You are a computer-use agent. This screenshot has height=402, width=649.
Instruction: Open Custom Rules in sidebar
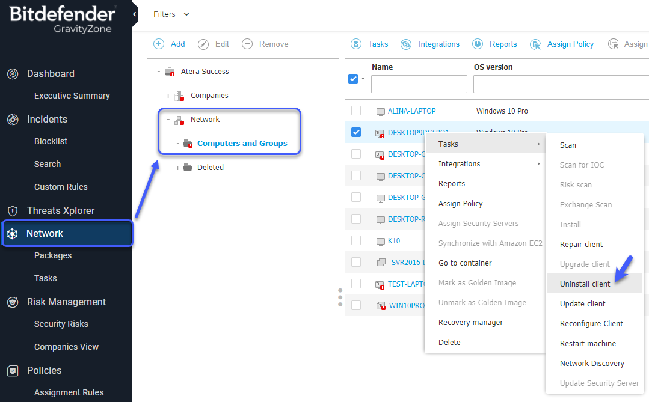tap(61, 187)
